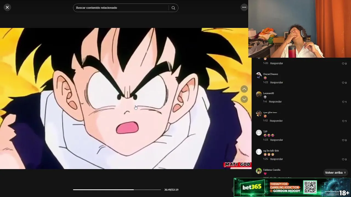Reply to TJP's comment
This screenshot has height=197, width=351.
coord(276,140)
